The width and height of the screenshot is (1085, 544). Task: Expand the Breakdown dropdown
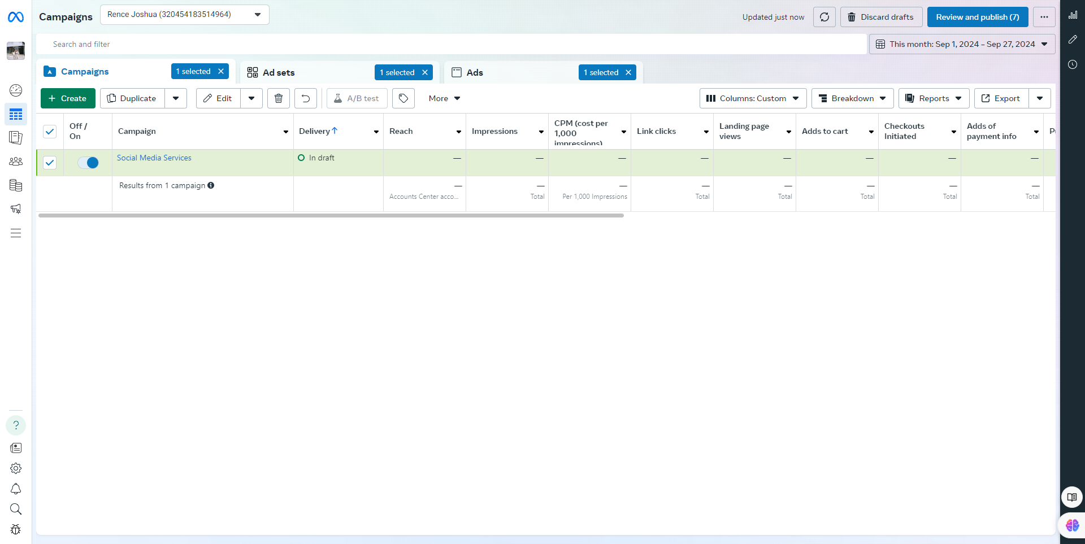click(852, 98)
